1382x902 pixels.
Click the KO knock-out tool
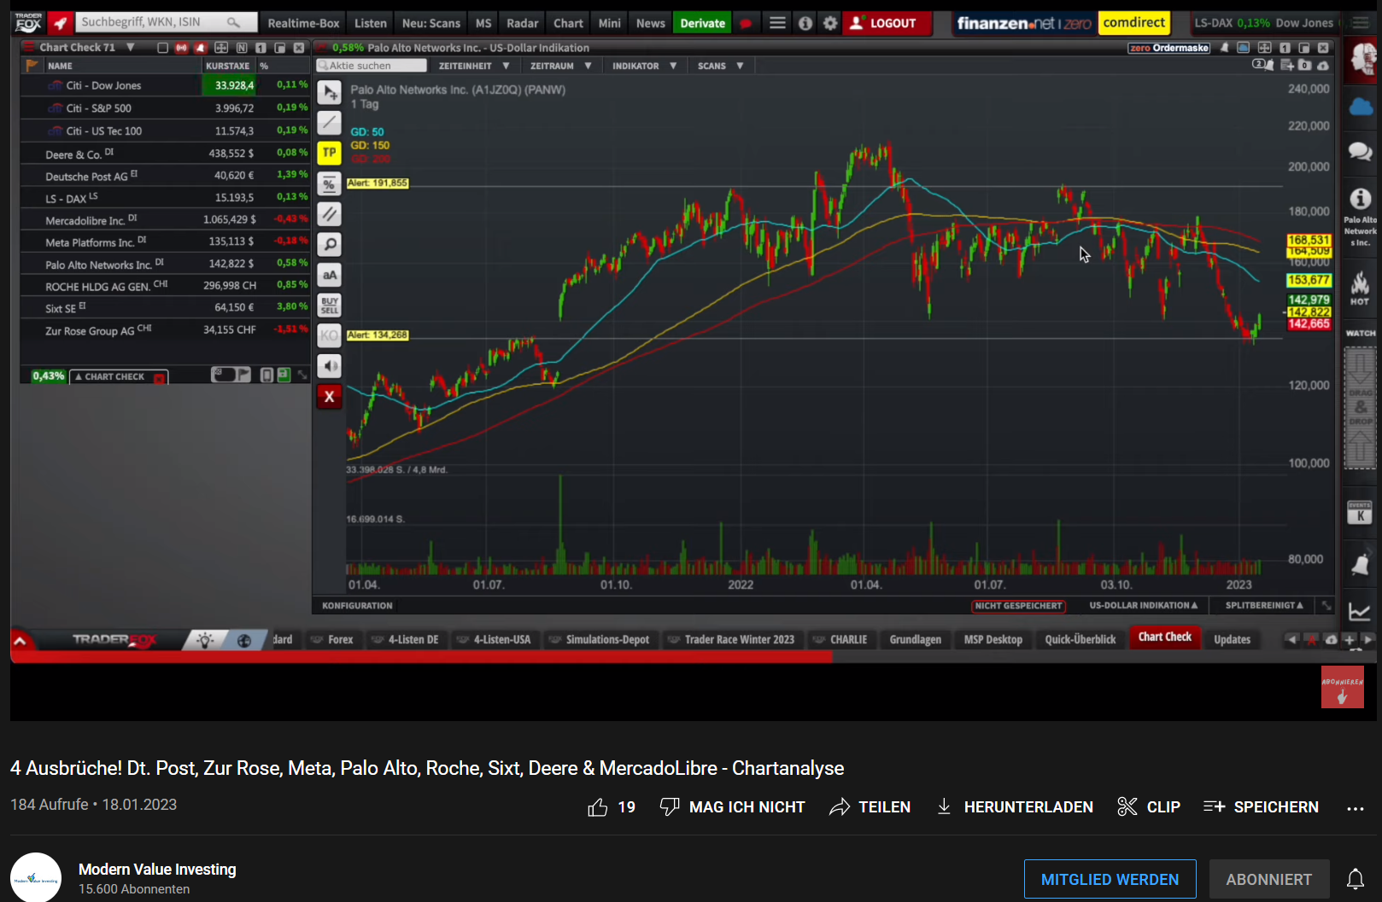[330, 336]
